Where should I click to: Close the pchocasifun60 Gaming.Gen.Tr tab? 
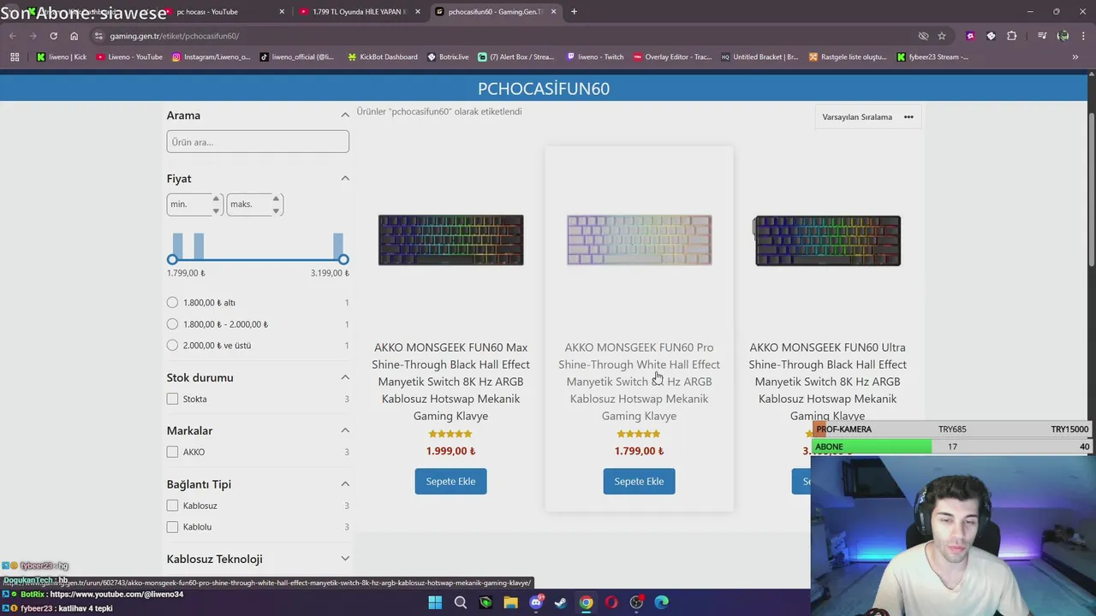[554, 12]
